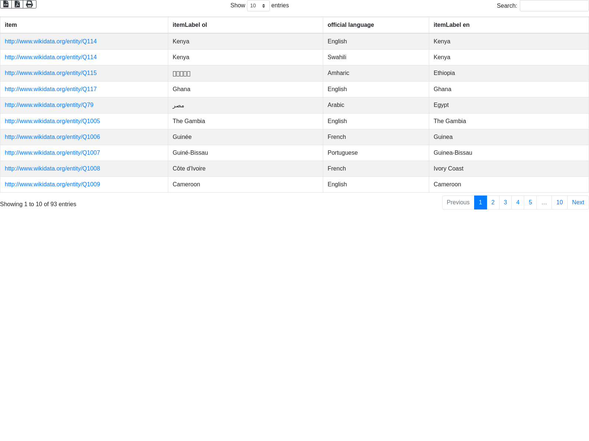The height and width of the screenshot is (441, 589).
Task: Follow the Q1008 entity link for Ivory Coast
Action: 52,169
